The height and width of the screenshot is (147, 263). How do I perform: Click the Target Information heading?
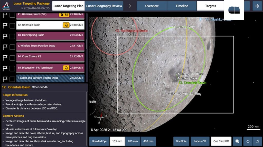tap(15, 95)
